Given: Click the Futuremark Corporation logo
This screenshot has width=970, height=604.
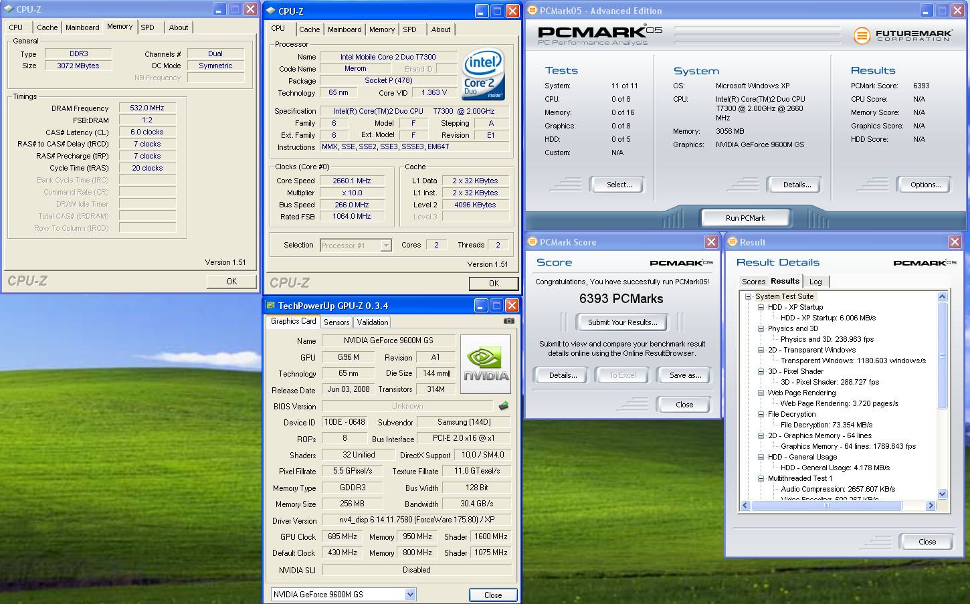Looking at the screenshot, I should click(x=904, y=35).
